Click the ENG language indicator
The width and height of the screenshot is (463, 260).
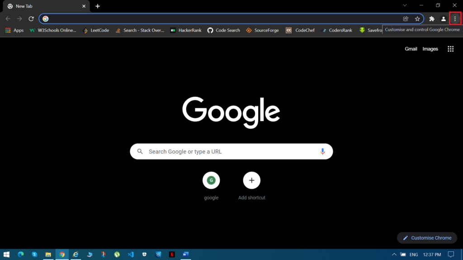(414, 255)
